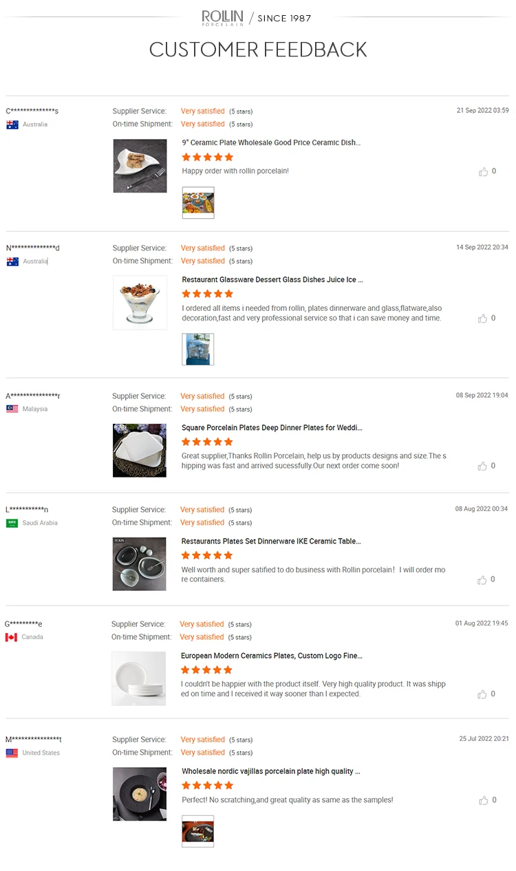Open European Modern Ceramics Plates link
The width and height of the screenshot is (516, 871).
[x=272, y=656]
